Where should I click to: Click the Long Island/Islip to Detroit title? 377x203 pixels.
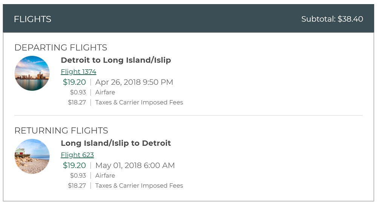point(116,143)
